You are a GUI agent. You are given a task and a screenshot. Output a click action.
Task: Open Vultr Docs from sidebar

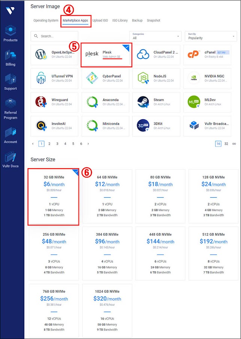coord(10,160)
